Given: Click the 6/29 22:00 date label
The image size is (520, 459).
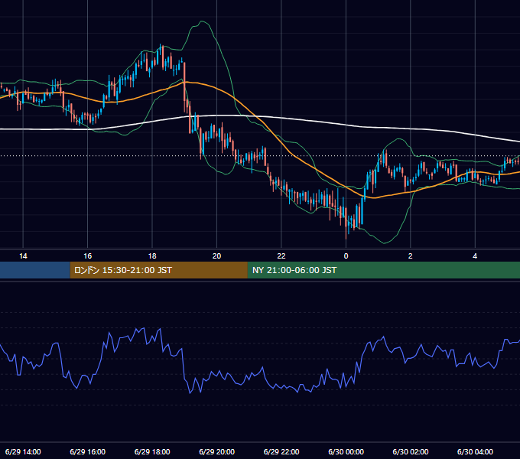Looking at the screenshot, I should point(281,451).
